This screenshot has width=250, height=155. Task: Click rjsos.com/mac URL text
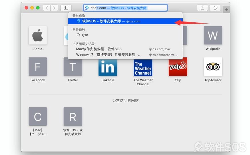coord(160,49)
